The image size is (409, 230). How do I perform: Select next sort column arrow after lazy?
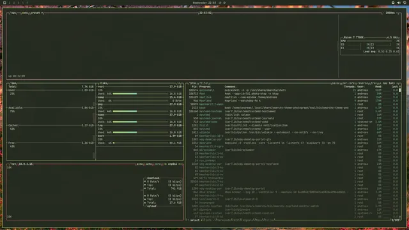pyautogui.click(x=397, y=83)
